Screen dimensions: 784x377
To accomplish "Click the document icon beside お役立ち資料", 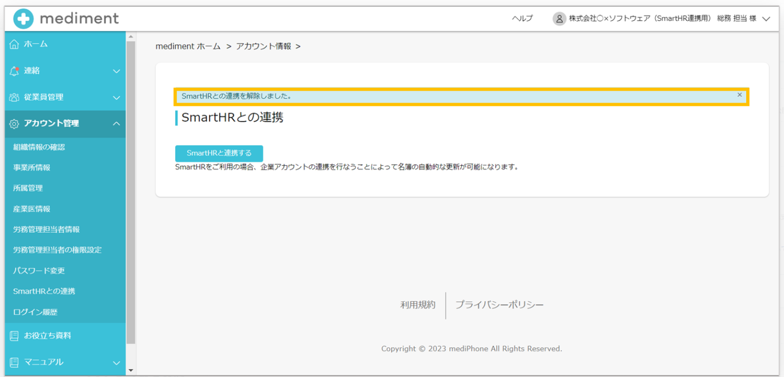I will coord(15,336).
